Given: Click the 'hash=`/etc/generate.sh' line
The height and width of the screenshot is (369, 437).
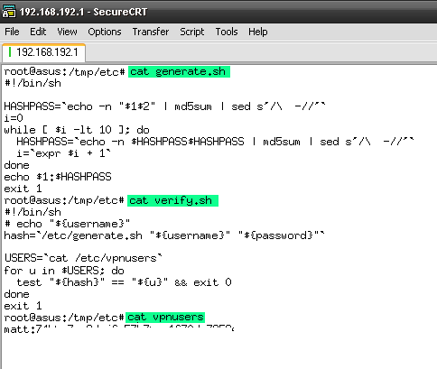Looking at the screenshot, I should pyautogui.click(x=164, y=235).
